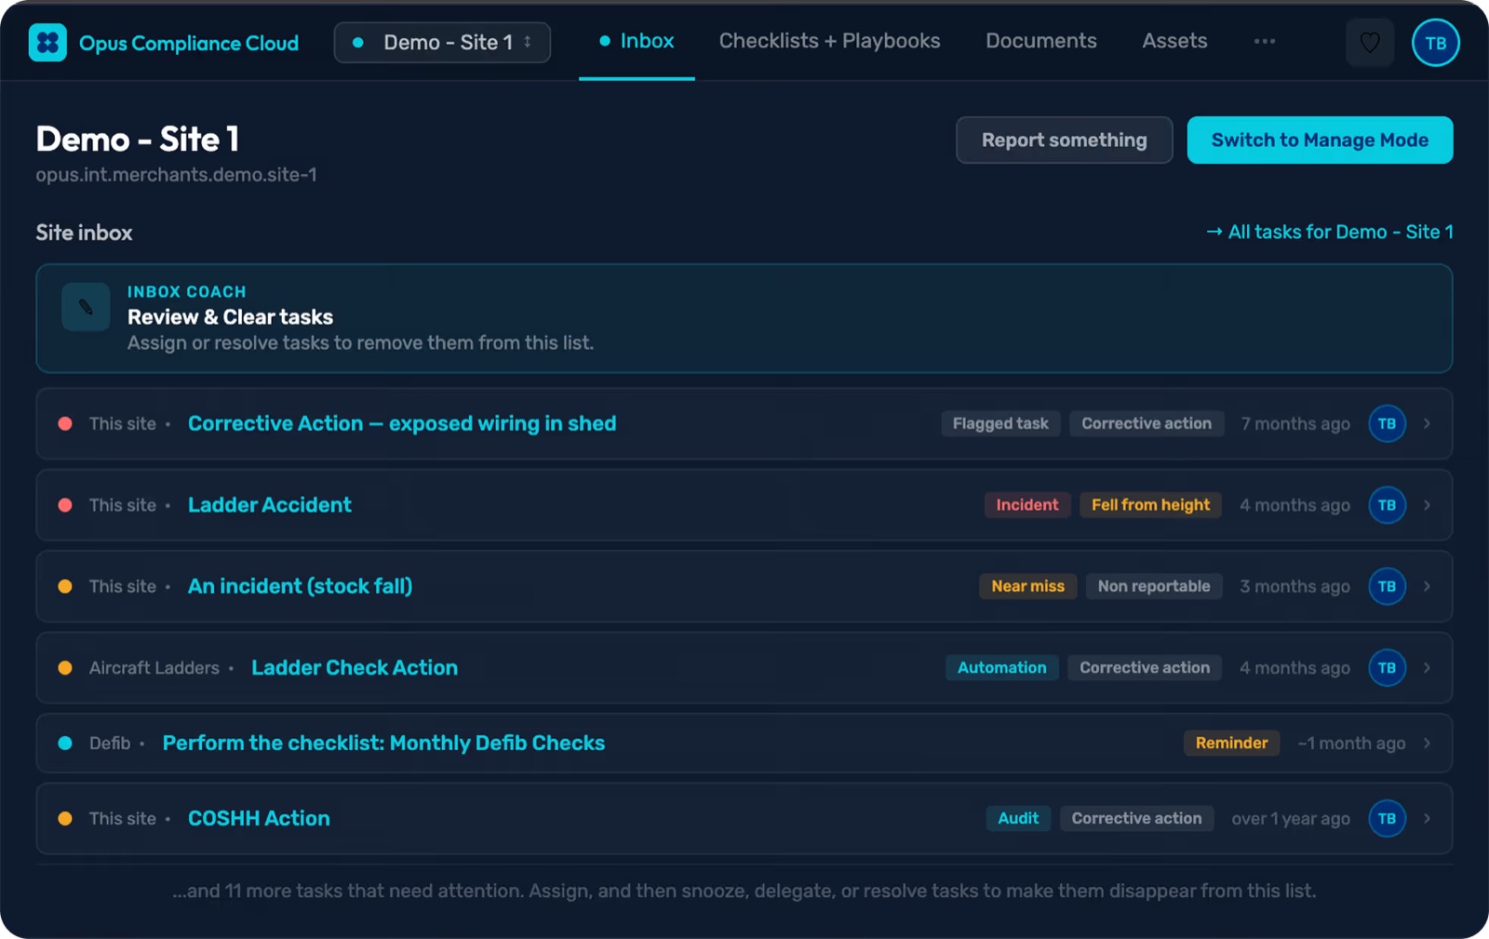Click the TB avatar on Ladder Accident row
The width and height of the screenshot is (1489, 939).
[1387, 505]
